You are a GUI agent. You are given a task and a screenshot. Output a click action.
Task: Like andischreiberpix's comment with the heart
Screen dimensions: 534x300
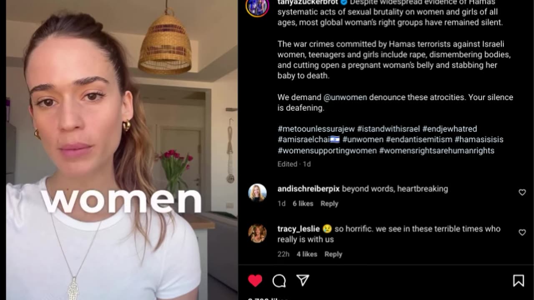(x=522, y=192)
